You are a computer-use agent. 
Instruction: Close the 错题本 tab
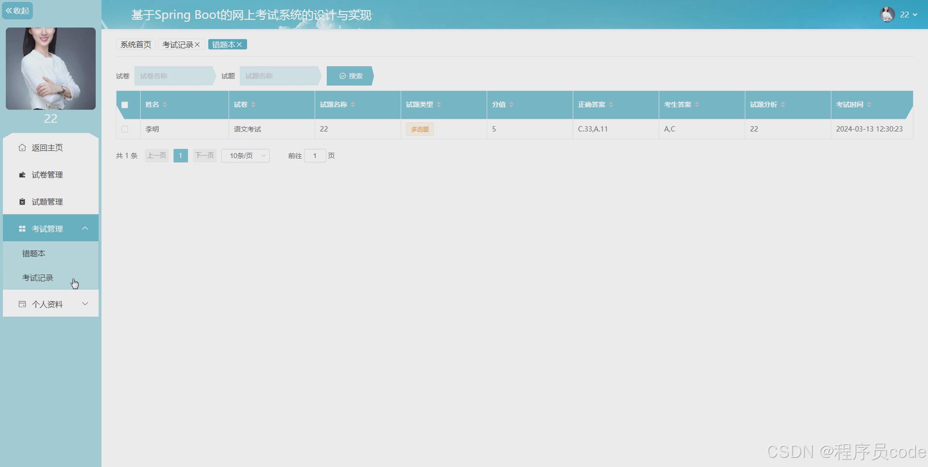pyautogui.click(x=239, y=44)
